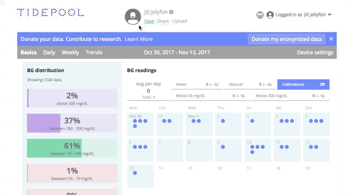Open the Share link

[163, 21]
